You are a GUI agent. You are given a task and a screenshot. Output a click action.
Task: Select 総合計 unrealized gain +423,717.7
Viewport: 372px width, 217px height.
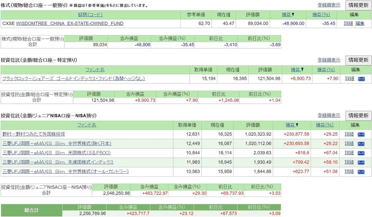[x=138, y=214]
